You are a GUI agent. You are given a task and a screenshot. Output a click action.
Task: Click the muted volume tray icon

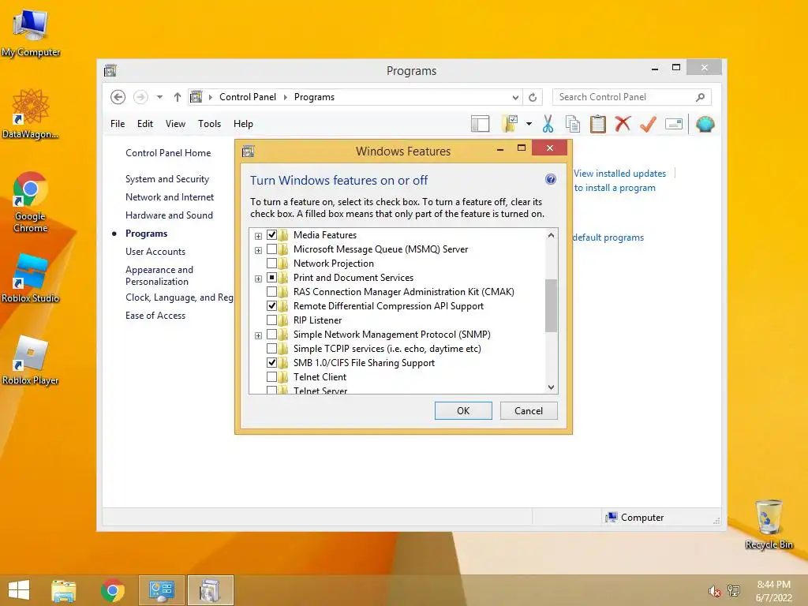point(714,591)
